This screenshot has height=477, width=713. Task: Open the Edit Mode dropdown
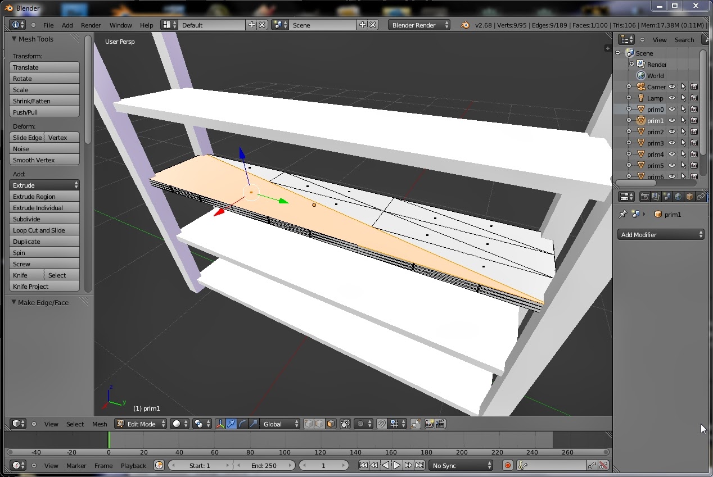pyautogui.click(x=141, y=424)
